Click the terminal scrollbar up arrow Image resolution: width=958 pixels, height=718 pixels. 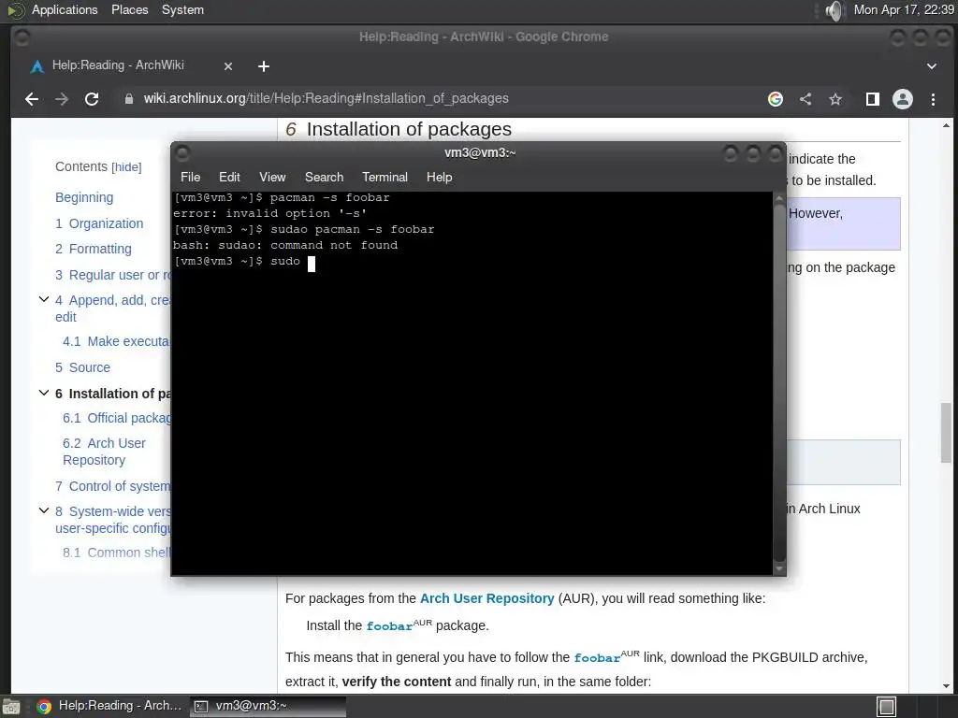pyautogui.click(x=779, y=198)
